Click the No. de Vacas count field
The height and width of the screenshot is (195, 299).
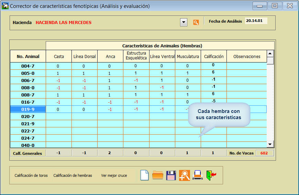[x=264, y=153]
